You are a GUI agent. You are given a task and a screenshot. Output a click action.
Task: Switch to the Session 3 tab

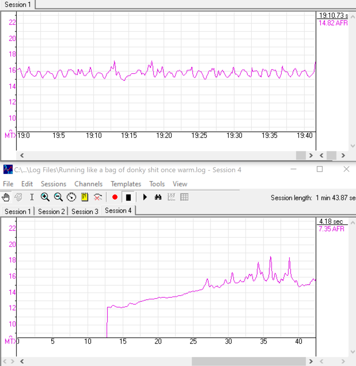click(x=85, y=211)
